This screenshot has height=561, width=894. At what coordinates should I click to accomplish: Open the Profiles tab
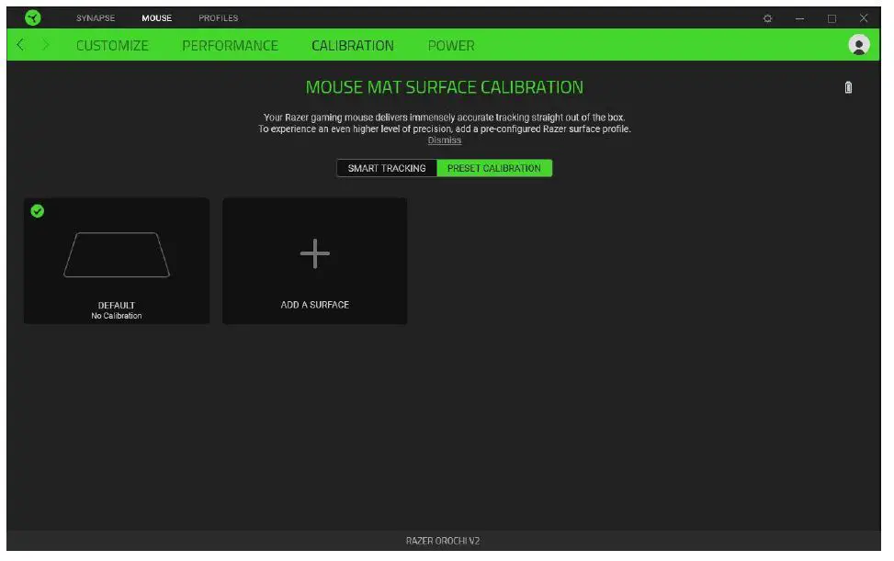point(220,18)
